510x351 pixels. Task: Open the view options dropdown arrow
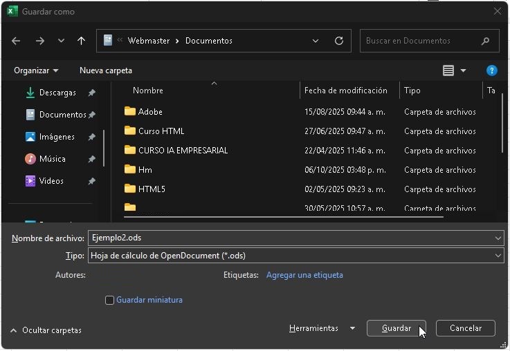click(463, 70)
